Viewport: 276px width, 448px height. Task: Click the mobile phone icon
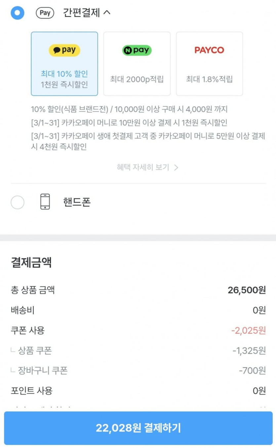click(45, 202)
